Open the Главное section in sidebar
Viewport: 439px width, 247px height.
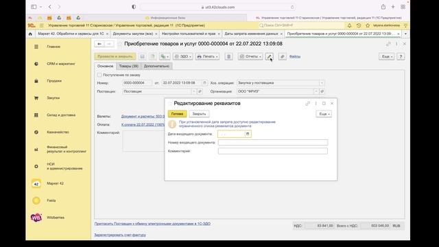point(54,47)
